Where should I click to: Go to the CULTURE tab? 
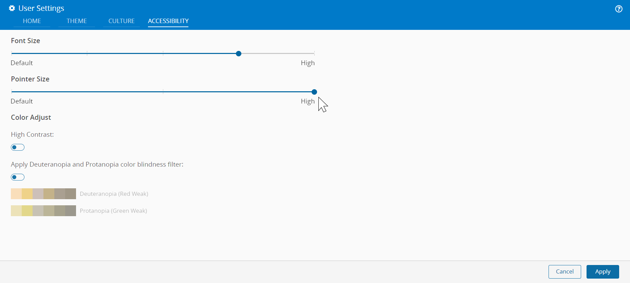(x=122, y=21)
